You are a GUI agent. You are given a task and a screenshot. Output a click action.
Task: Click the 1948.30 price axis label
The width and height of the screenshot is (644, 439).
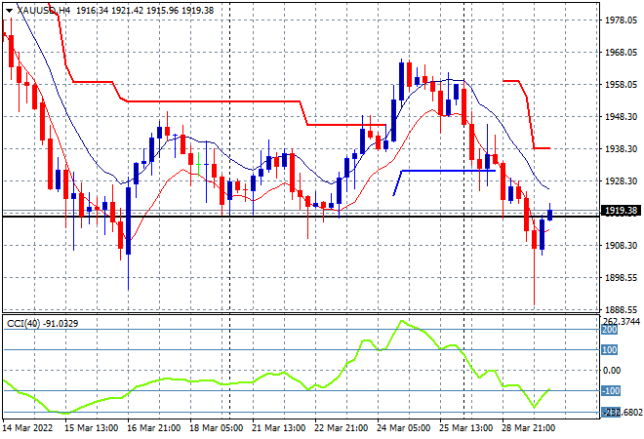622,117
